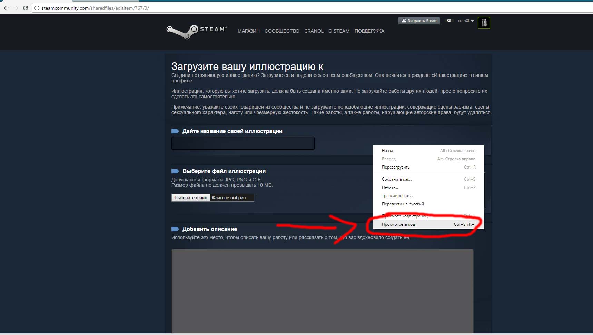Select Назад in the context menu
This screenshot has width=593, height=335.
tap(428, 151)
